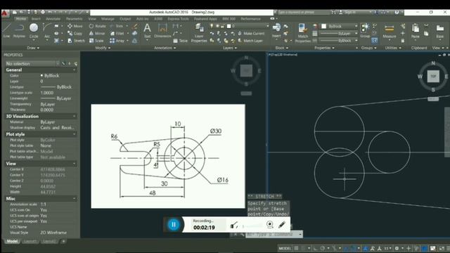Click the Help question mark icon
The image size is (450, 253).
(x=397, y=13)
